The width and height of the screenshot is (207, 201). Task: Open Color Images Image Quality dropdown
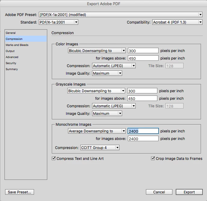pos(107,73)
